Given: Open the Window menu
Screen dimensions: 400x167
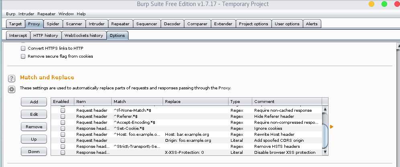Looking at the screenshot, I should pyautogui.click(x=66, y=14).
